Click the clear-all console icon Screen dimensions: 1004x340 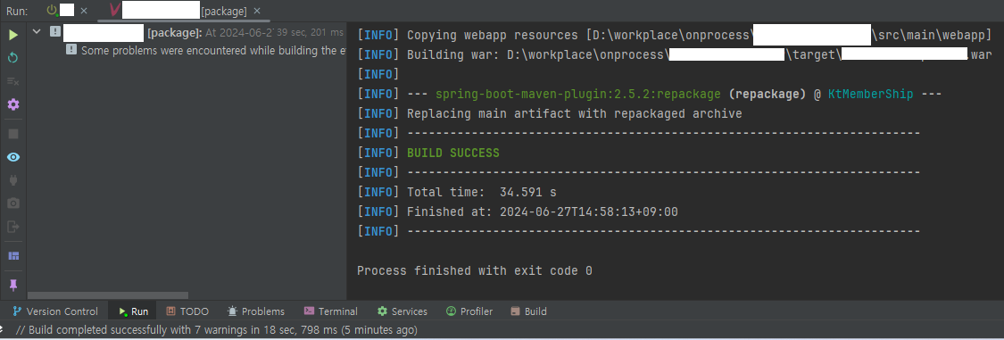[x=12, y=81]
